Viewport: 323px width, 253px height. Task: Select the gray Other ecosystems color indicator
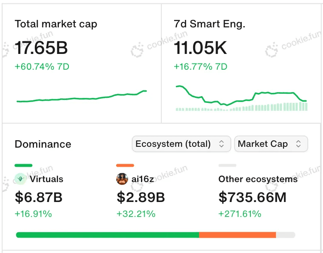227,165
